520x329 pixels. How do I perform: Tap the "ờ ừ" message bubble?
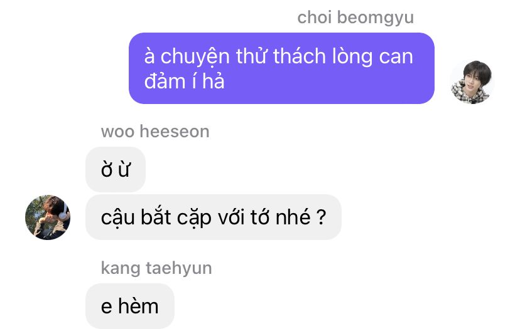point(116,169)
